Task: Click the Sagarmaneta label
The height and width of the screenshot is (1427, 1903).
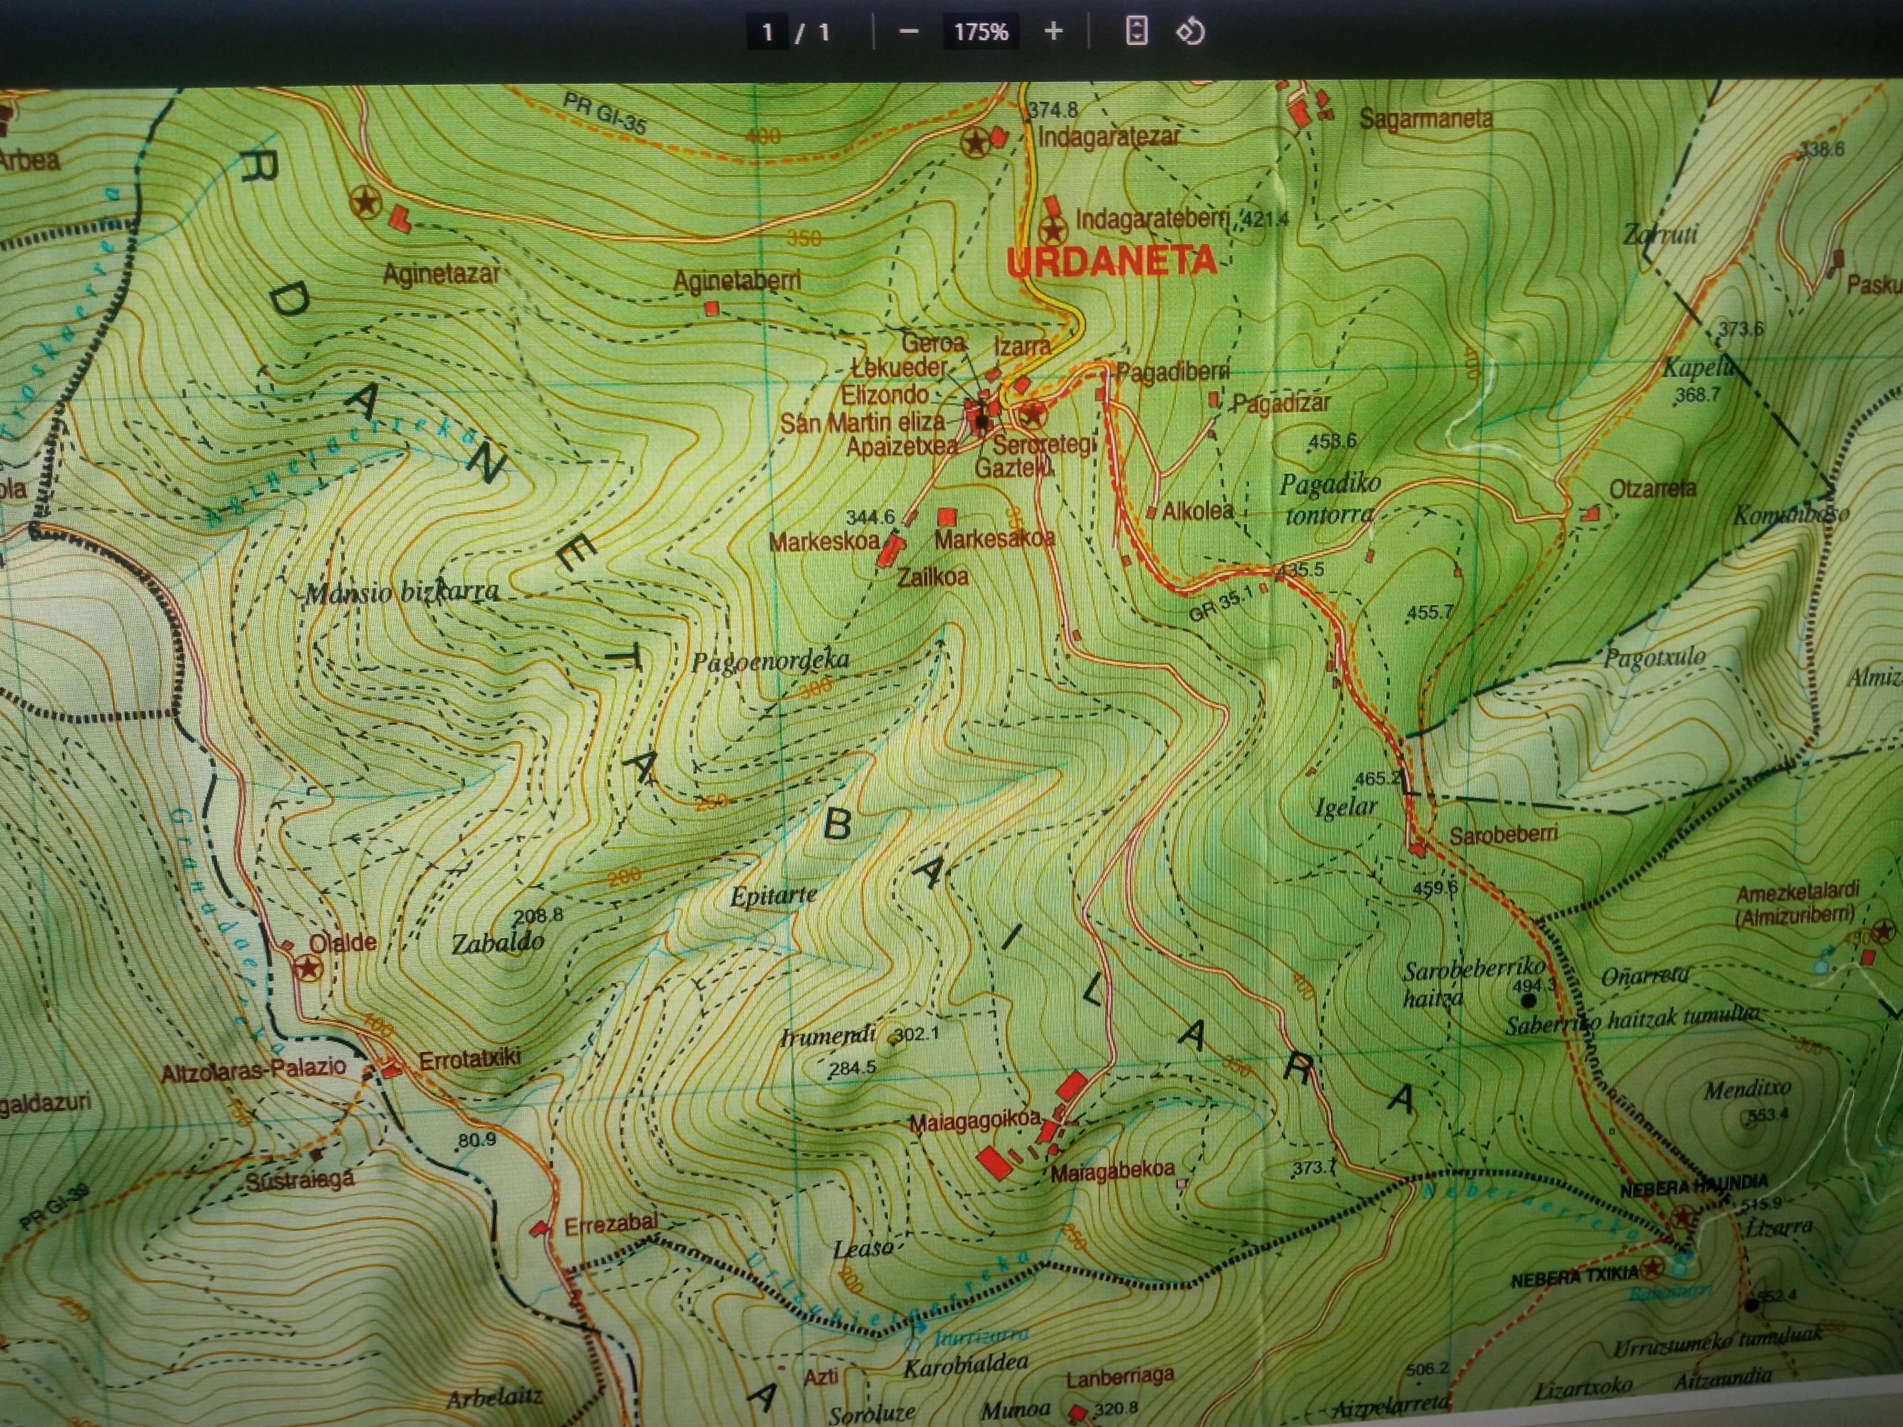Action: [x=1426, y=119]
